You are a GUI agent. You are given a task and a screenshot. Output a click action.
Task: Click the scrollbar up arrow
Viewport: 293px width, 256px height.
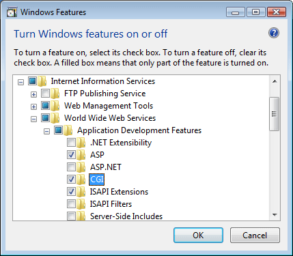coord(275,81)
